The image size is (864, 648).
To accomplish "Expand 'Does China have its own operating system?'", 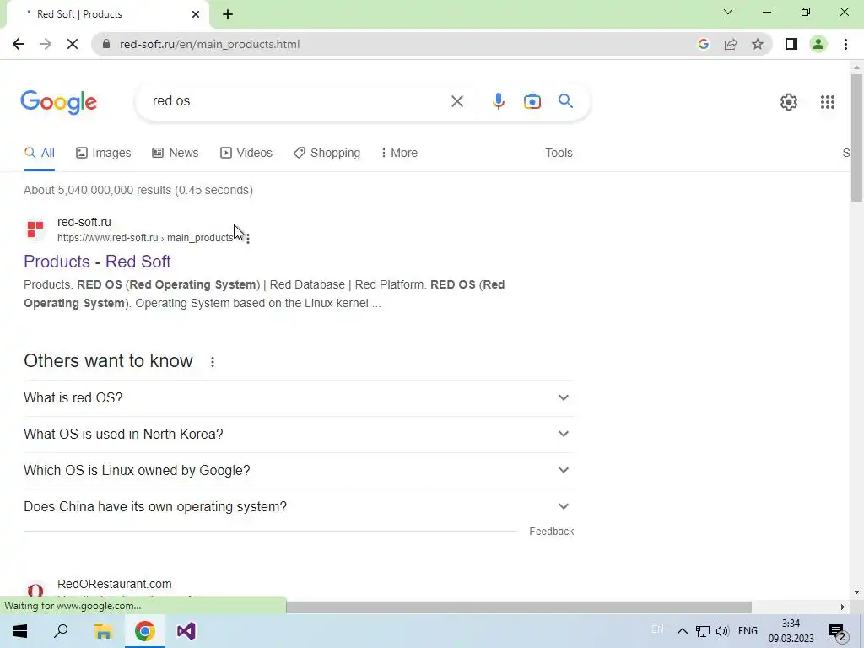I will pos(299,507).
